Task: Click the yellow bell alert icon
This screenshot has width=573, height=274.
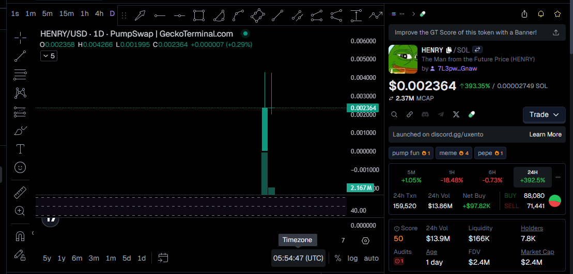Action: [x=541, y=14]
